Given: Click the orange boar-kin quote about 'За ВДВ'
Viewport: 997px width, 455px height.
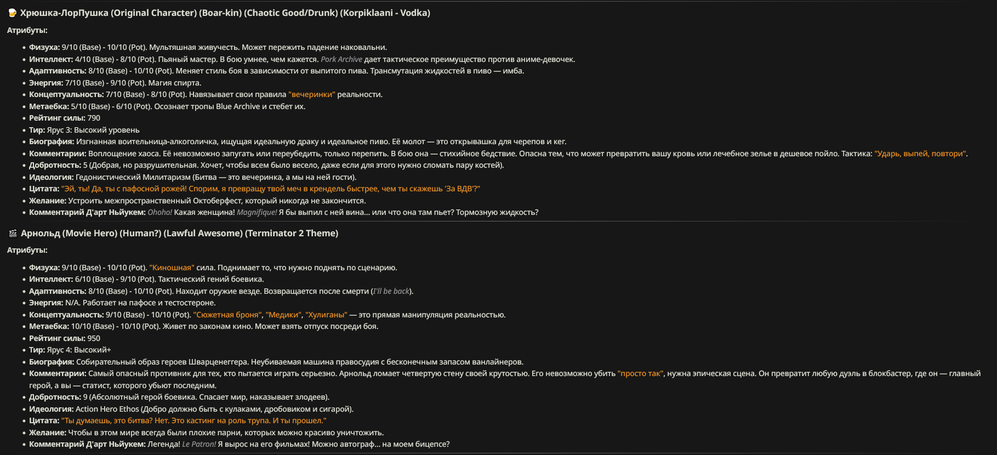Looking at the screenshot, I should tap(271, 189).
